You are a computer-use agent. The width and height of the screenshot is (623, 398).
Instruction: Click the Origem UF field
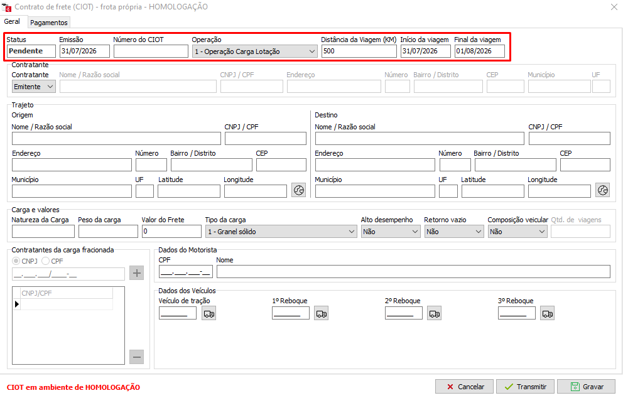(x=144, y=191)
